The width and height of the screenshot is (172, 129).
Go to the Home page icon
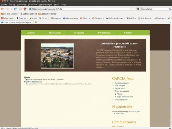pos(25,9)
